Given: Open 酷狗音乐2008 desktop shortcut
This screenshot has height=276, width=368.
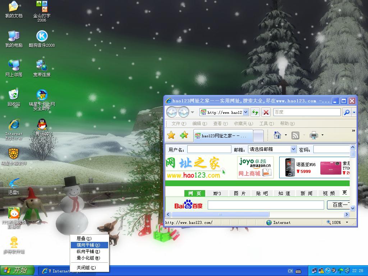Looking at the screenshot, I should click(42, 39).
